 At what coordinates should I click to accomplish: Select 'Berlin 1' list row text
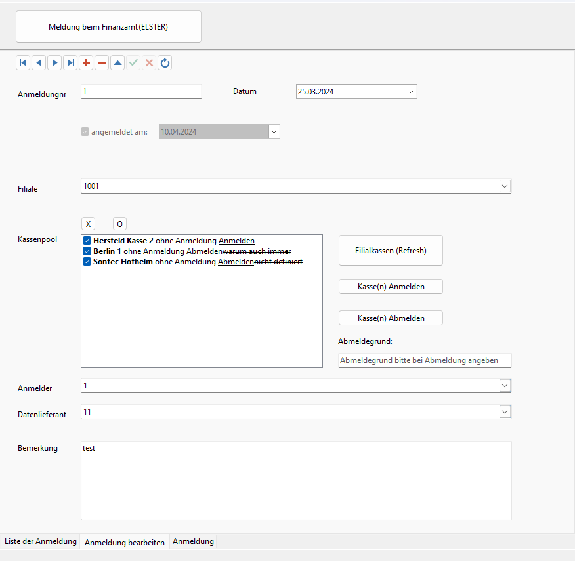pyautogui.click(x=107, y=251)
